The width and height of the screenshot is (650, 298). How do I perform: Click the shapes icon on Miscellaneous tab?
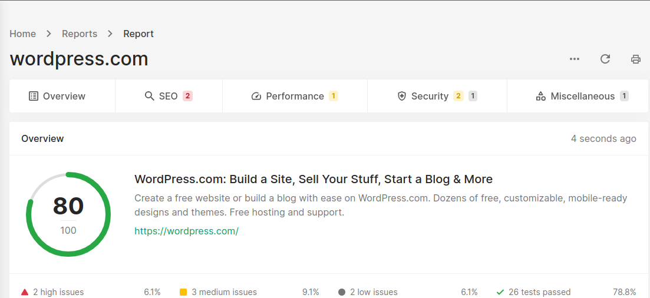541,96
